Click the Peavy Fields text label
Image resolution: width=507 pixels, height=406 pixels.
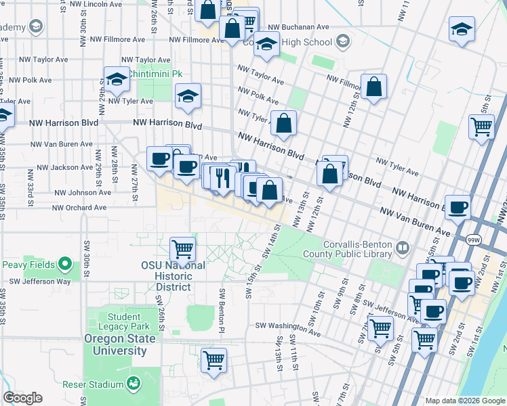(x=28, y=265)
